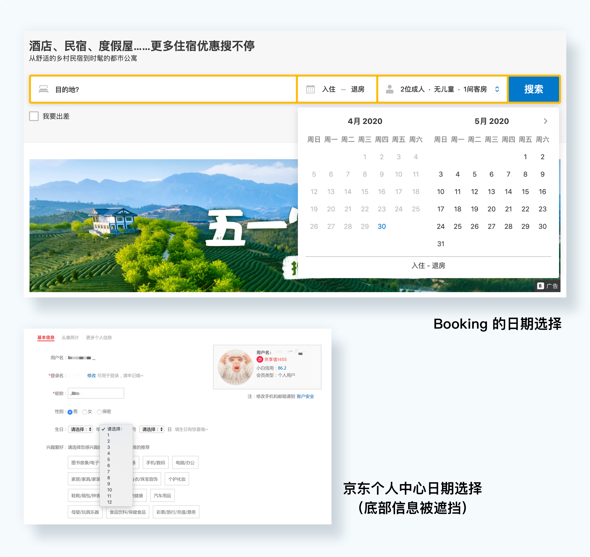Open the 账户安全 link
Viewport: 590px width, 557px height.
click(305, 396)
